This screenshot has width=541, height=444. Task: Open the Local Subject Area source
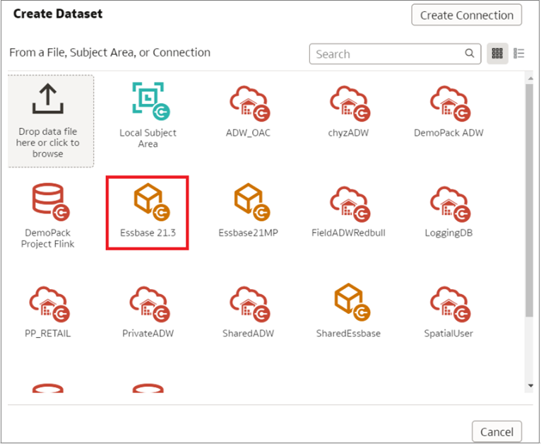148,103
